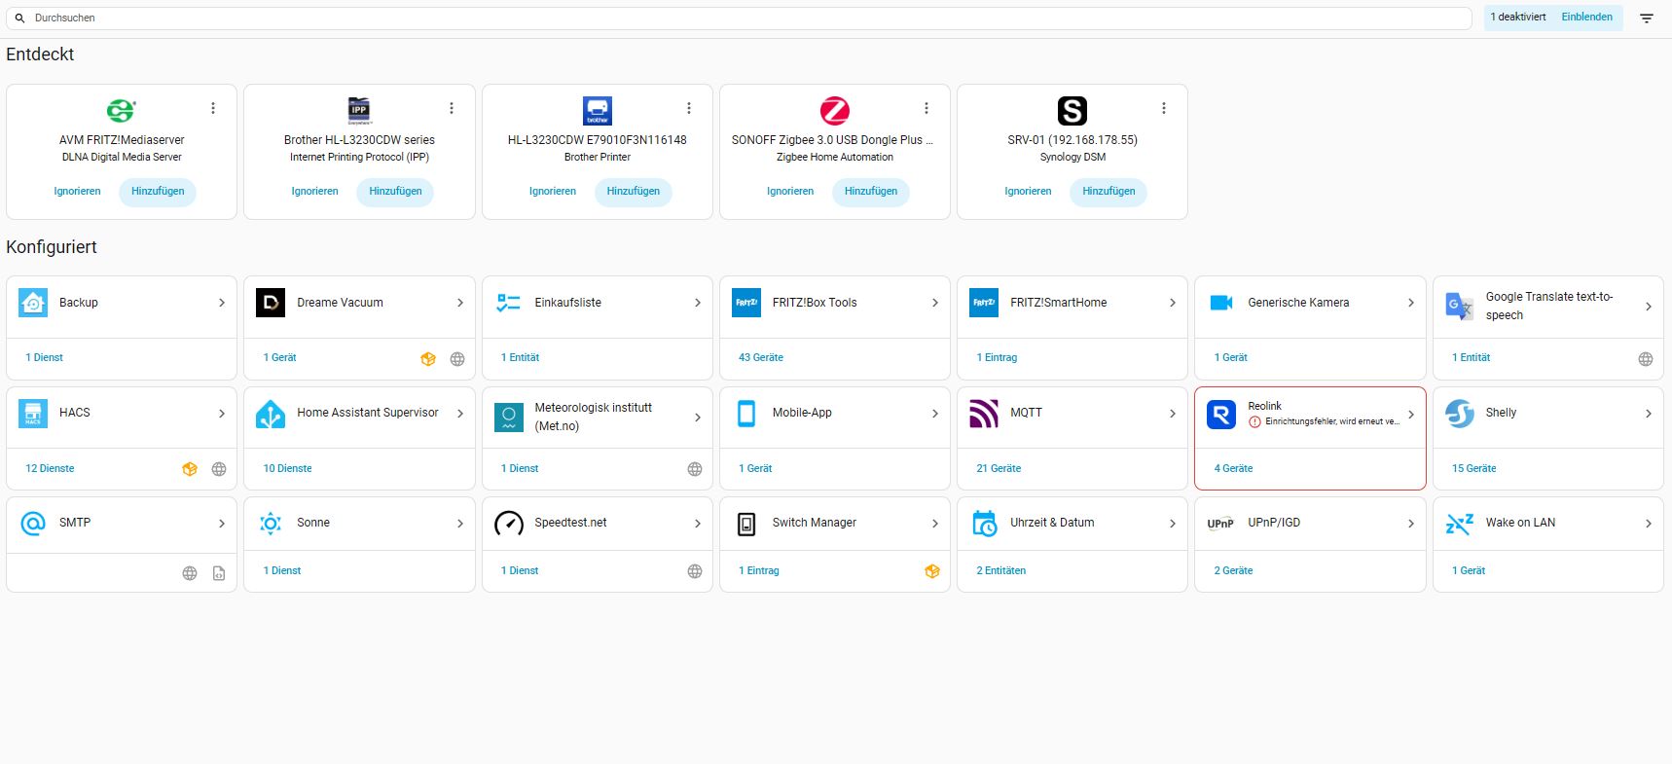The image size is (1672, 764).
Task: Ignore the SONOFF Zigbee dongle
Action: [x=790, y=192]
